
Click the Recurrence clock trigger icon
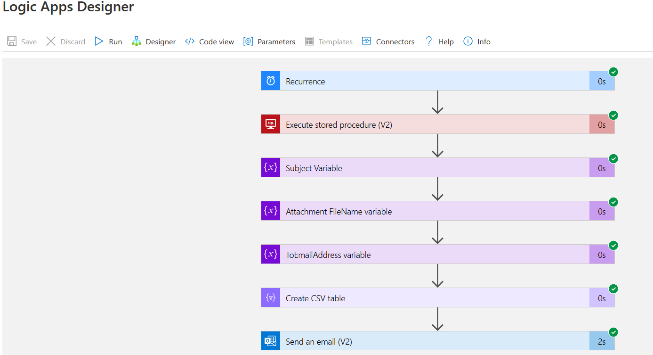271,81
